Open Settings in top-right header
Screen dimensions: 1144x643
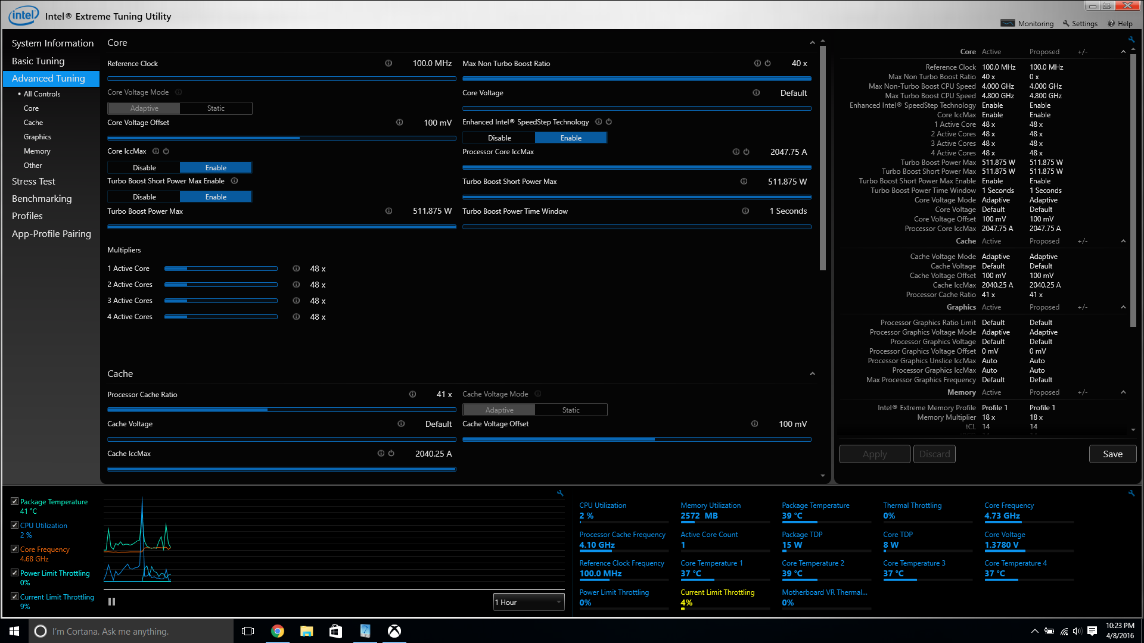point(1080,24)
